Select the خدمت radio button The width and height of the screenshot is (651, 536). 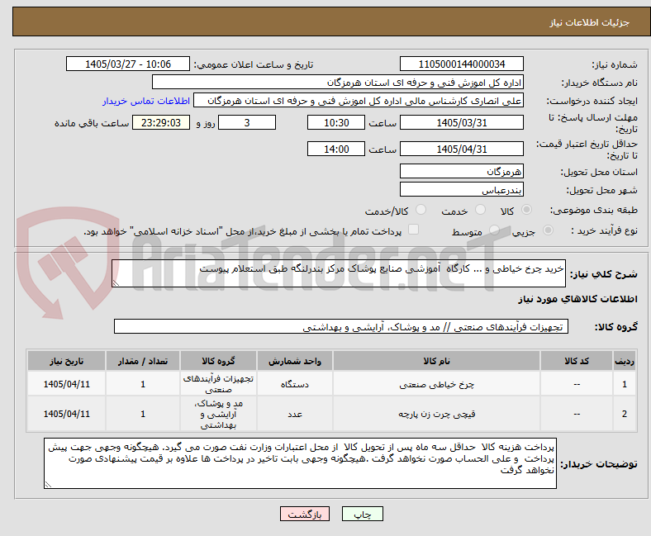pyautogui.click(x=480, y=210)
